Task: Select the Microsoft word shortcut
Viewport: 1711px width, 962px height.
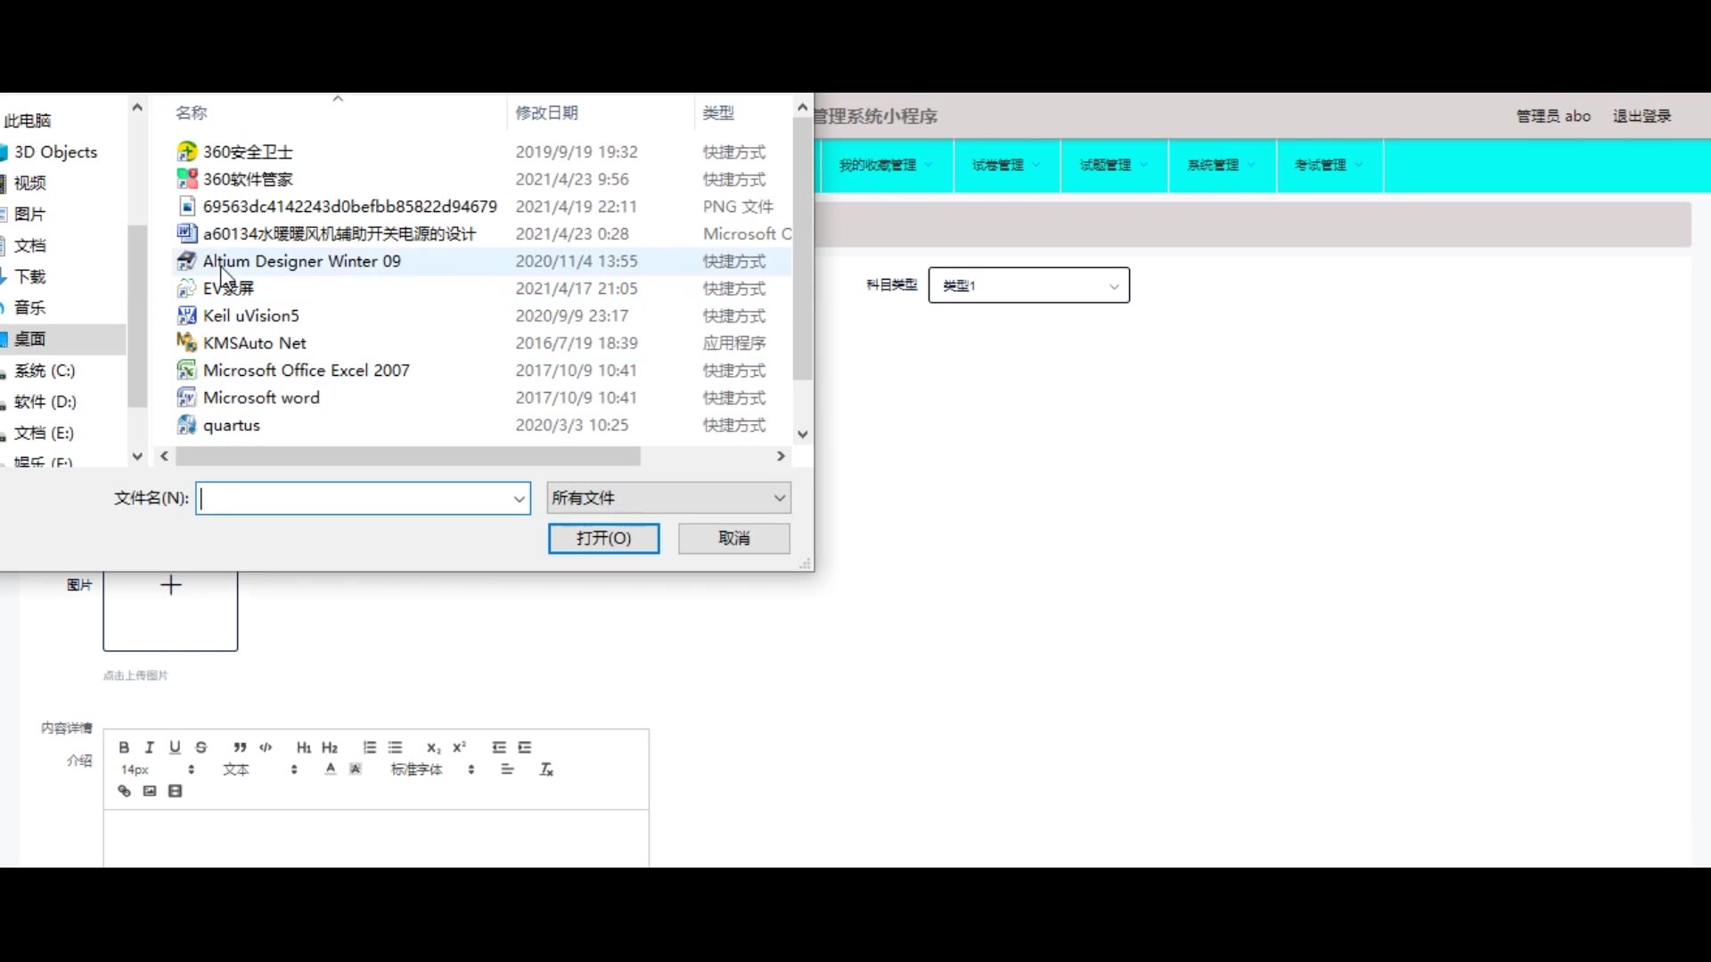Action: tap(261, 397)
